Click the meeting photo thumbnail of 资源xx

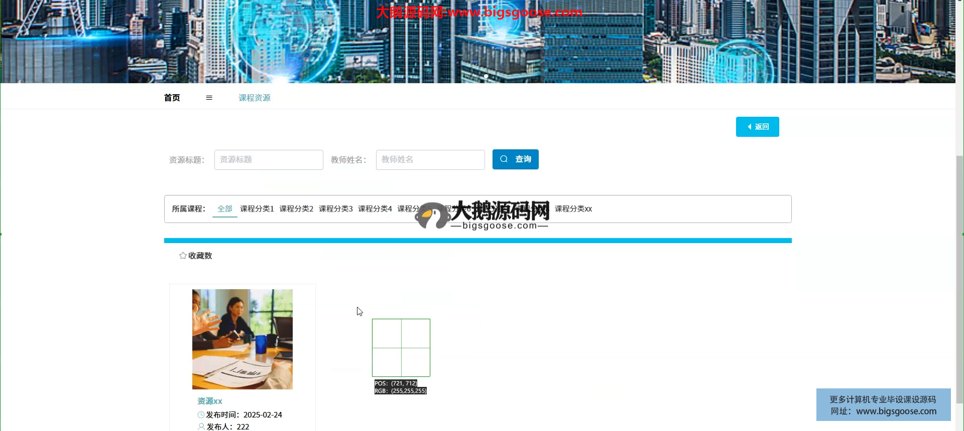pos(242,339)
